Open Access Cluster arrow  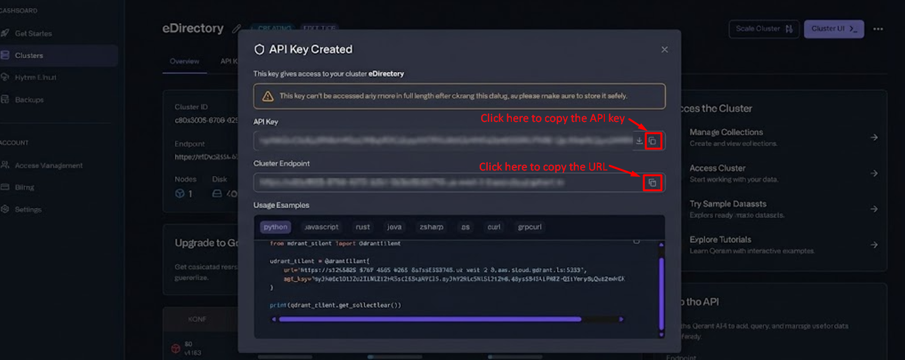tap(874, 173)
